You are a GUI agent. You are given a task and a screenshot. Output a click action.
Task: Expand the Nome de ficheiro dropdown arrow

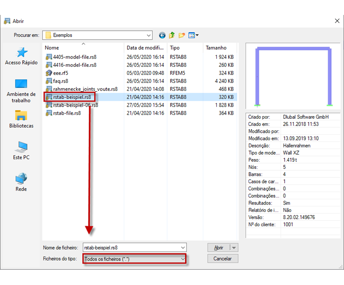[x=183, y=248]
